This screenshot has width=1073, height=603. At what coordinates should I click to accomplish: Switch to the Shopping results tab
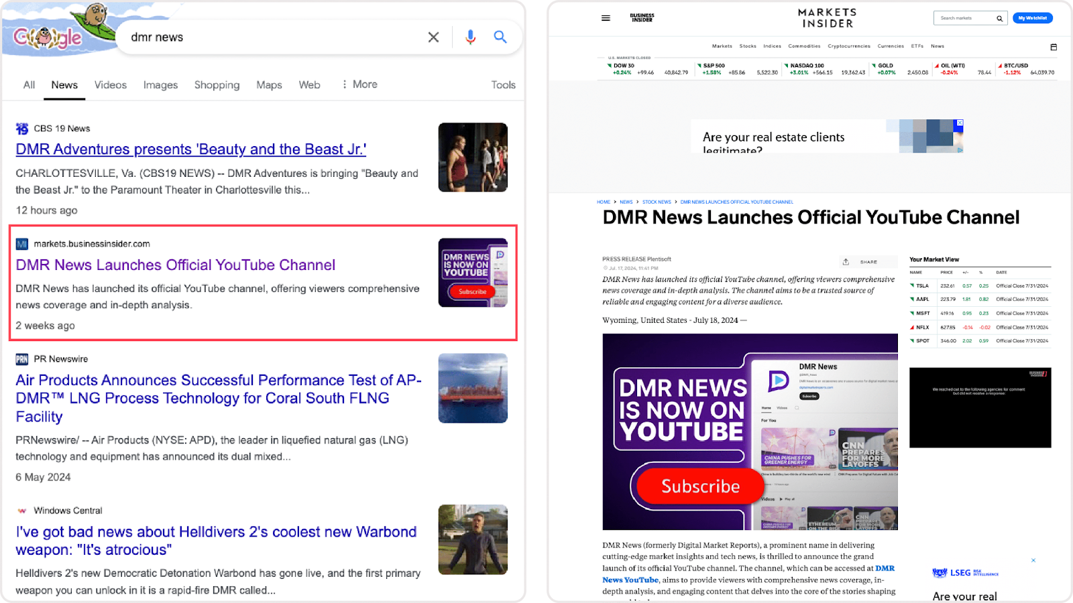pos(217,85)
